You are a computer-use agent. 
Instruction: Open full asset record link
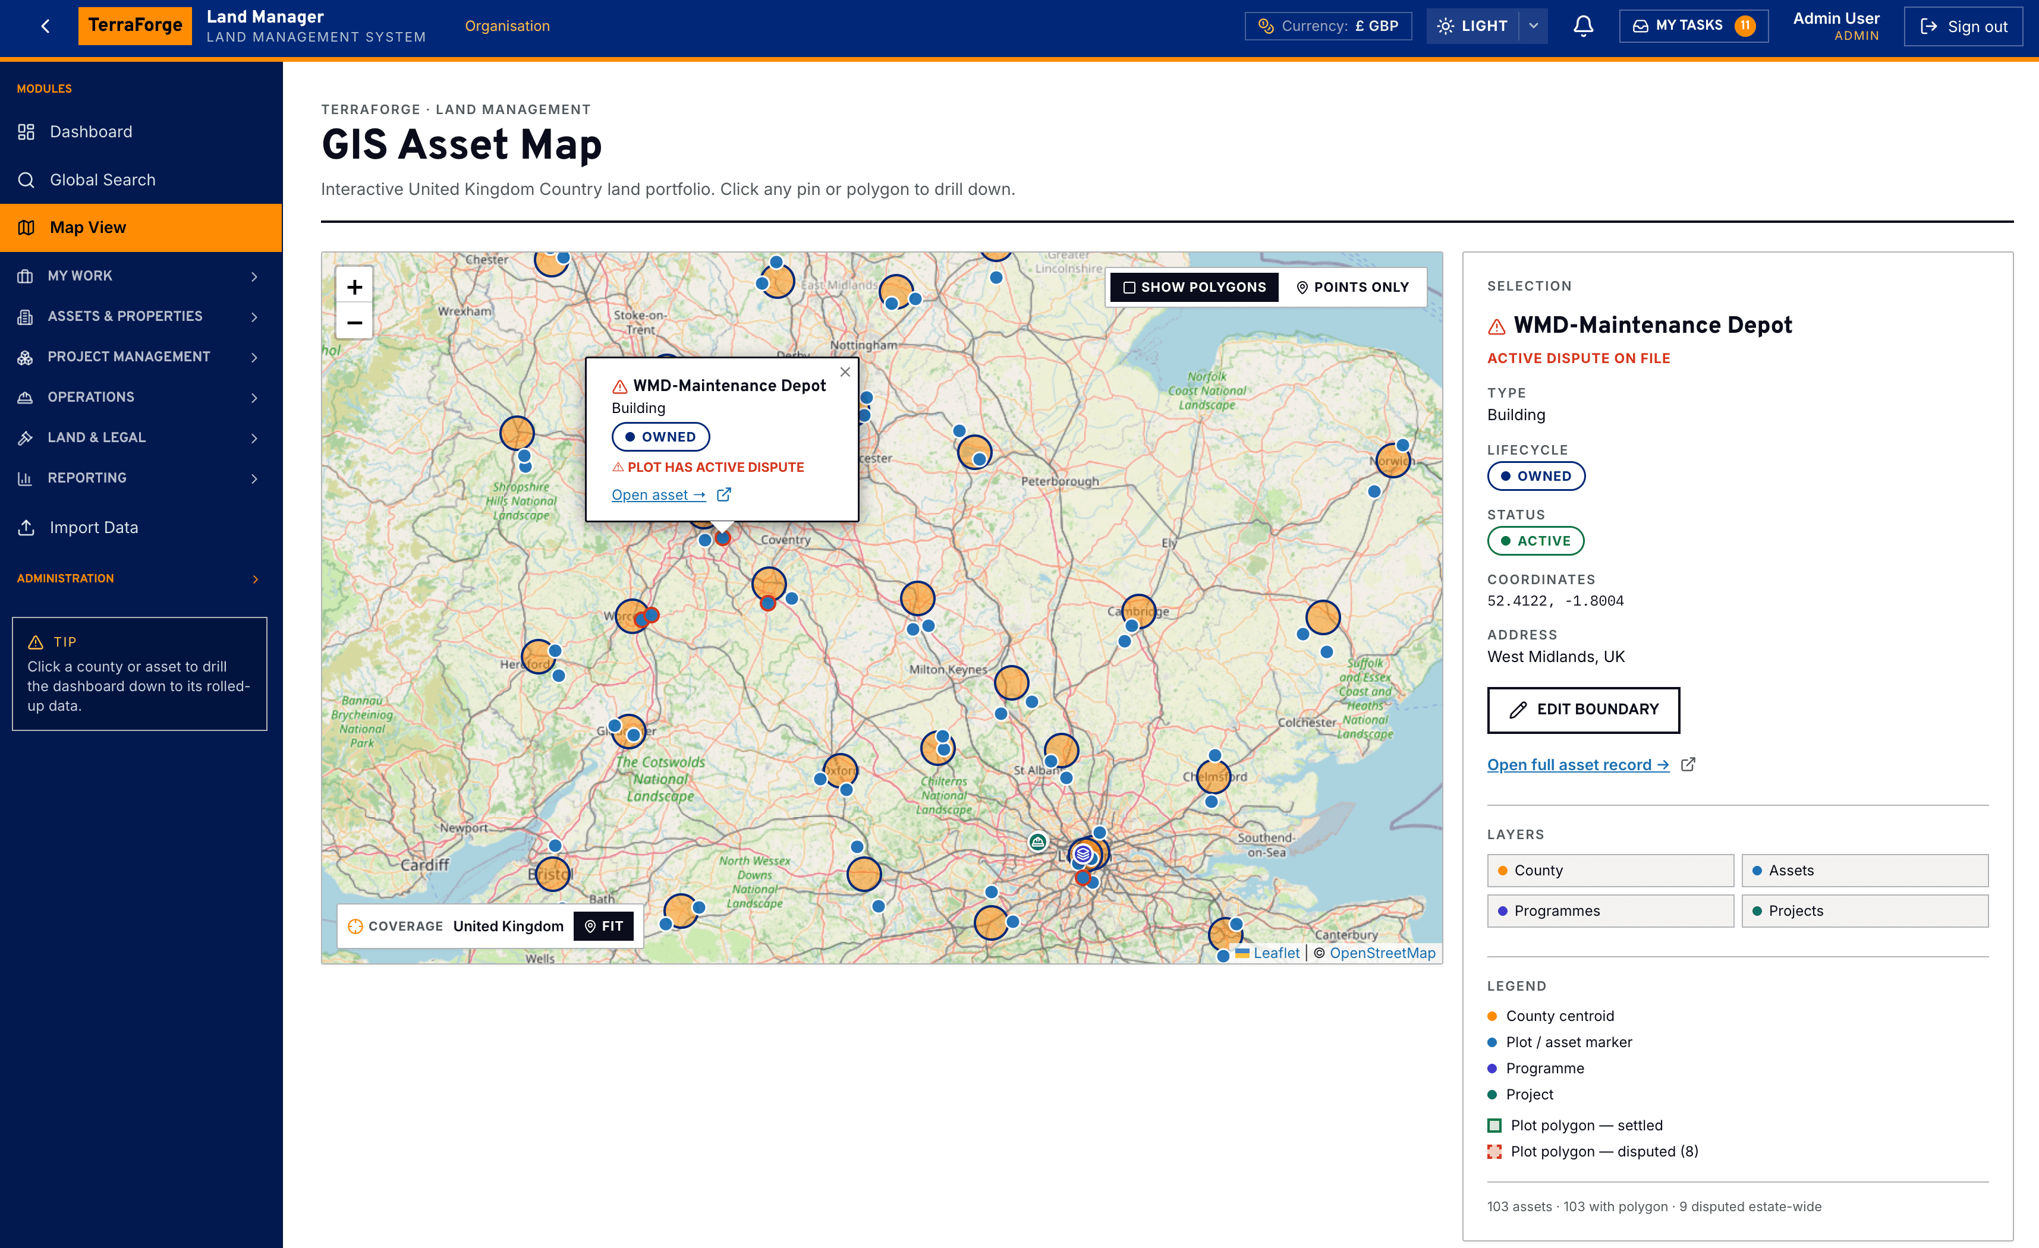coord(1578,765)
